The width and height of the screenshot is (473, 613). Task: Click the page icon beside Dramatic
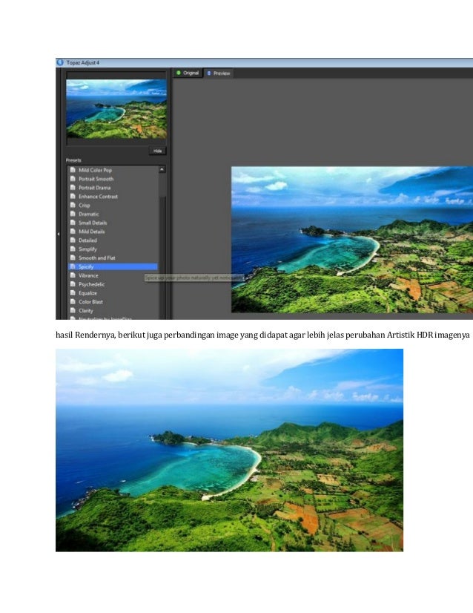pos(73,214)
